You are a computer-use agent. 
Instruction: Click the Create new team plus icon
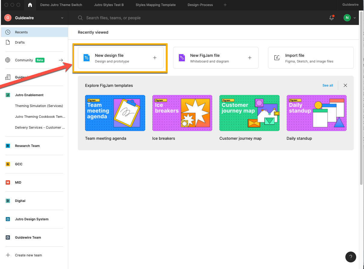point(8,255)
